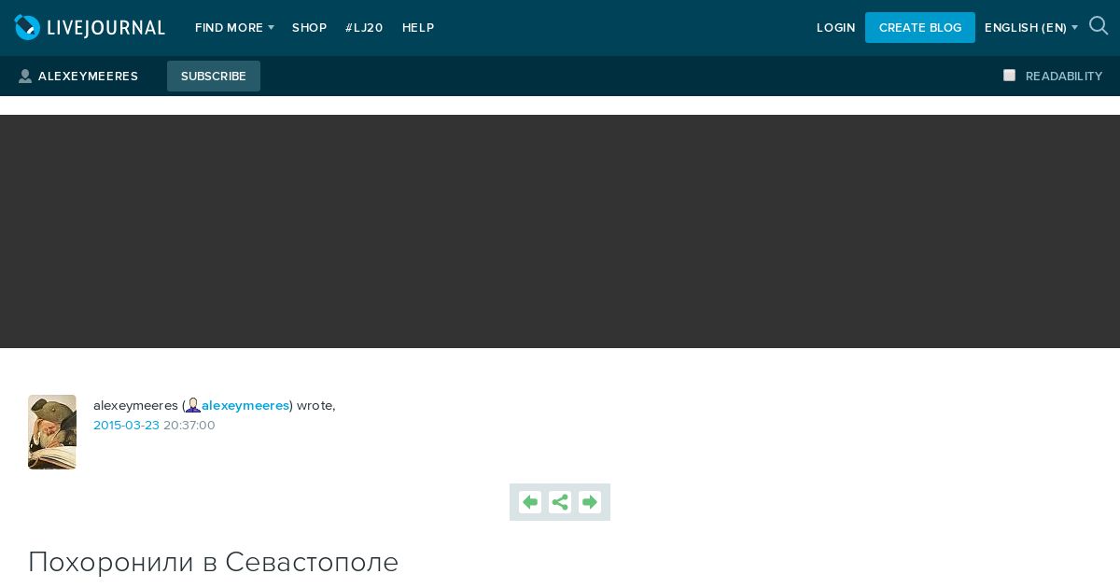Open the bold alexeymeeres profile link
Screen dimensions: 1120x588
245,405
